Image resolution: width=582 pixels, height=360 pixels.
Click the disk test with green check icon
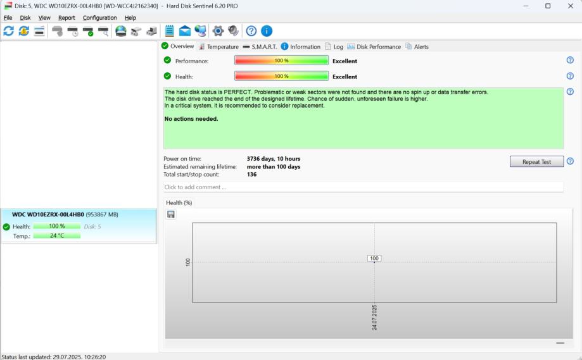coord(88,31)
